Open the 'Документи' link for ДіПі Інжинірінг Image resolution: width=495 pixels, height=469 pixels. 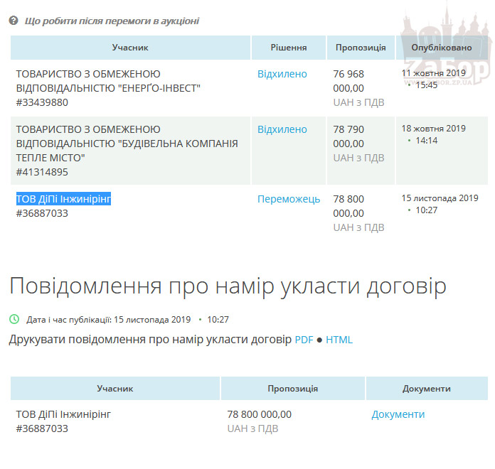(398, 414)
